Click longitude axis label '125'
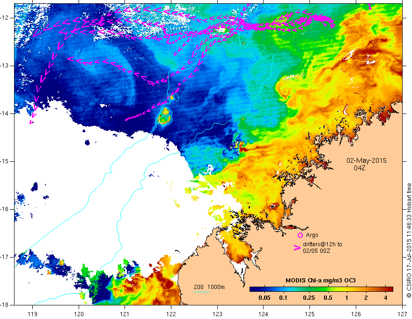This screenshot has height=319, width=412. pyautogui.click(x=310, y=314)
